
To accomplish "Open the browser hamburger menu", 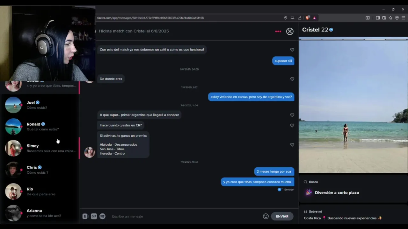I will (x=403, y=18).
